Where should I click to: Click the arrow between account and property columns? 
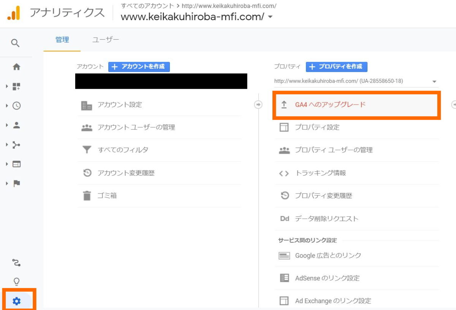(x=258, y=105)
